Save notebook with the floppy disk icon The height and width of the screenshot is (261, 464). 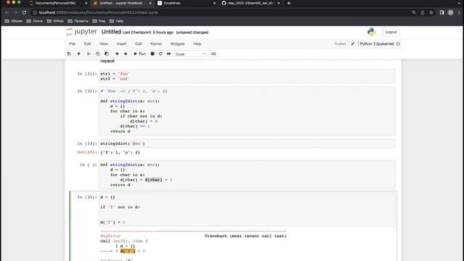(69, 54)
